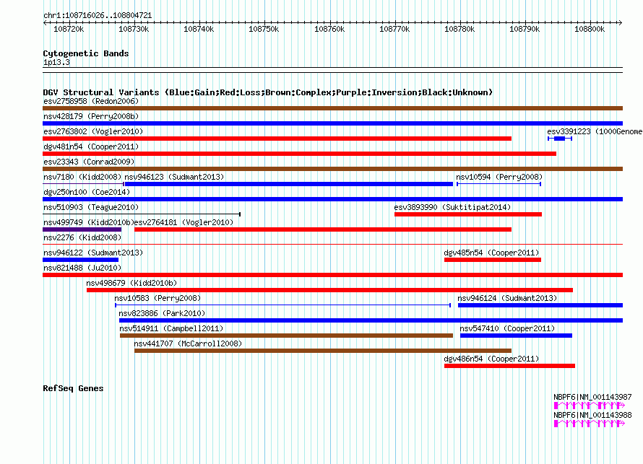The width and height of the screenshot is (643, 464).
Task: Select the short blue nsv946122 gain bar
Action: pyautogui.click(x=80, y=260)
